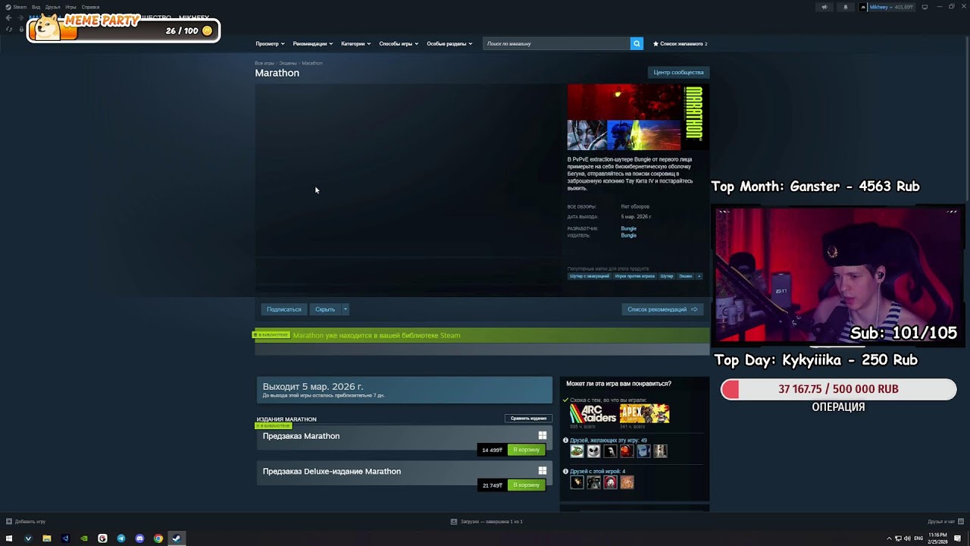Open the Windows Start menu
This screenshot has width=970, height=546.
coord(9,538)
